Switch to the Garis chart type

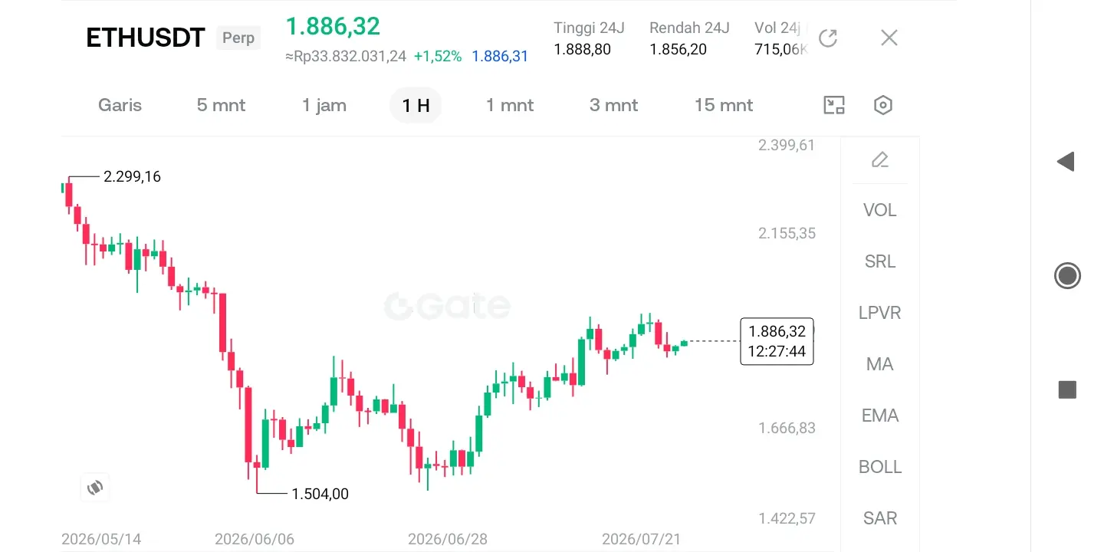(120, 105)
